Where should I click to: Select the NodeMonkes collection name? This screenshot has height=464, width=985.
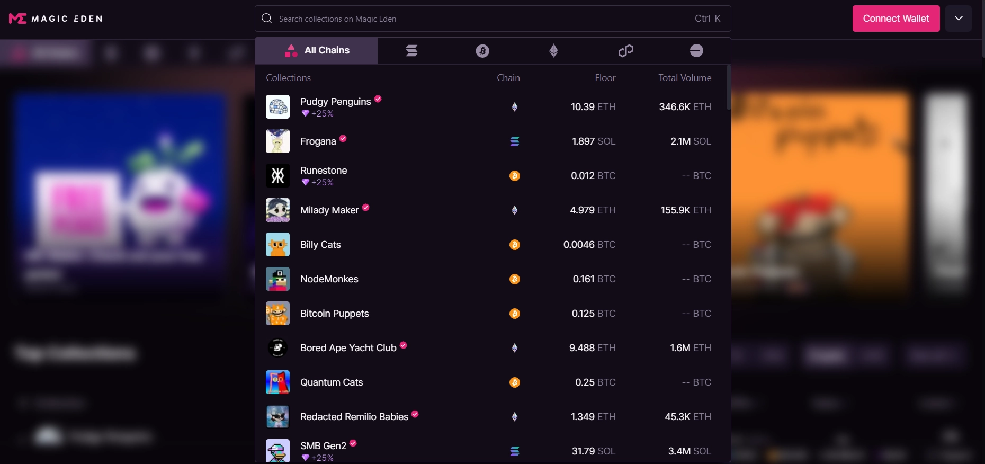pyautogui.click(x=329, y=279)
